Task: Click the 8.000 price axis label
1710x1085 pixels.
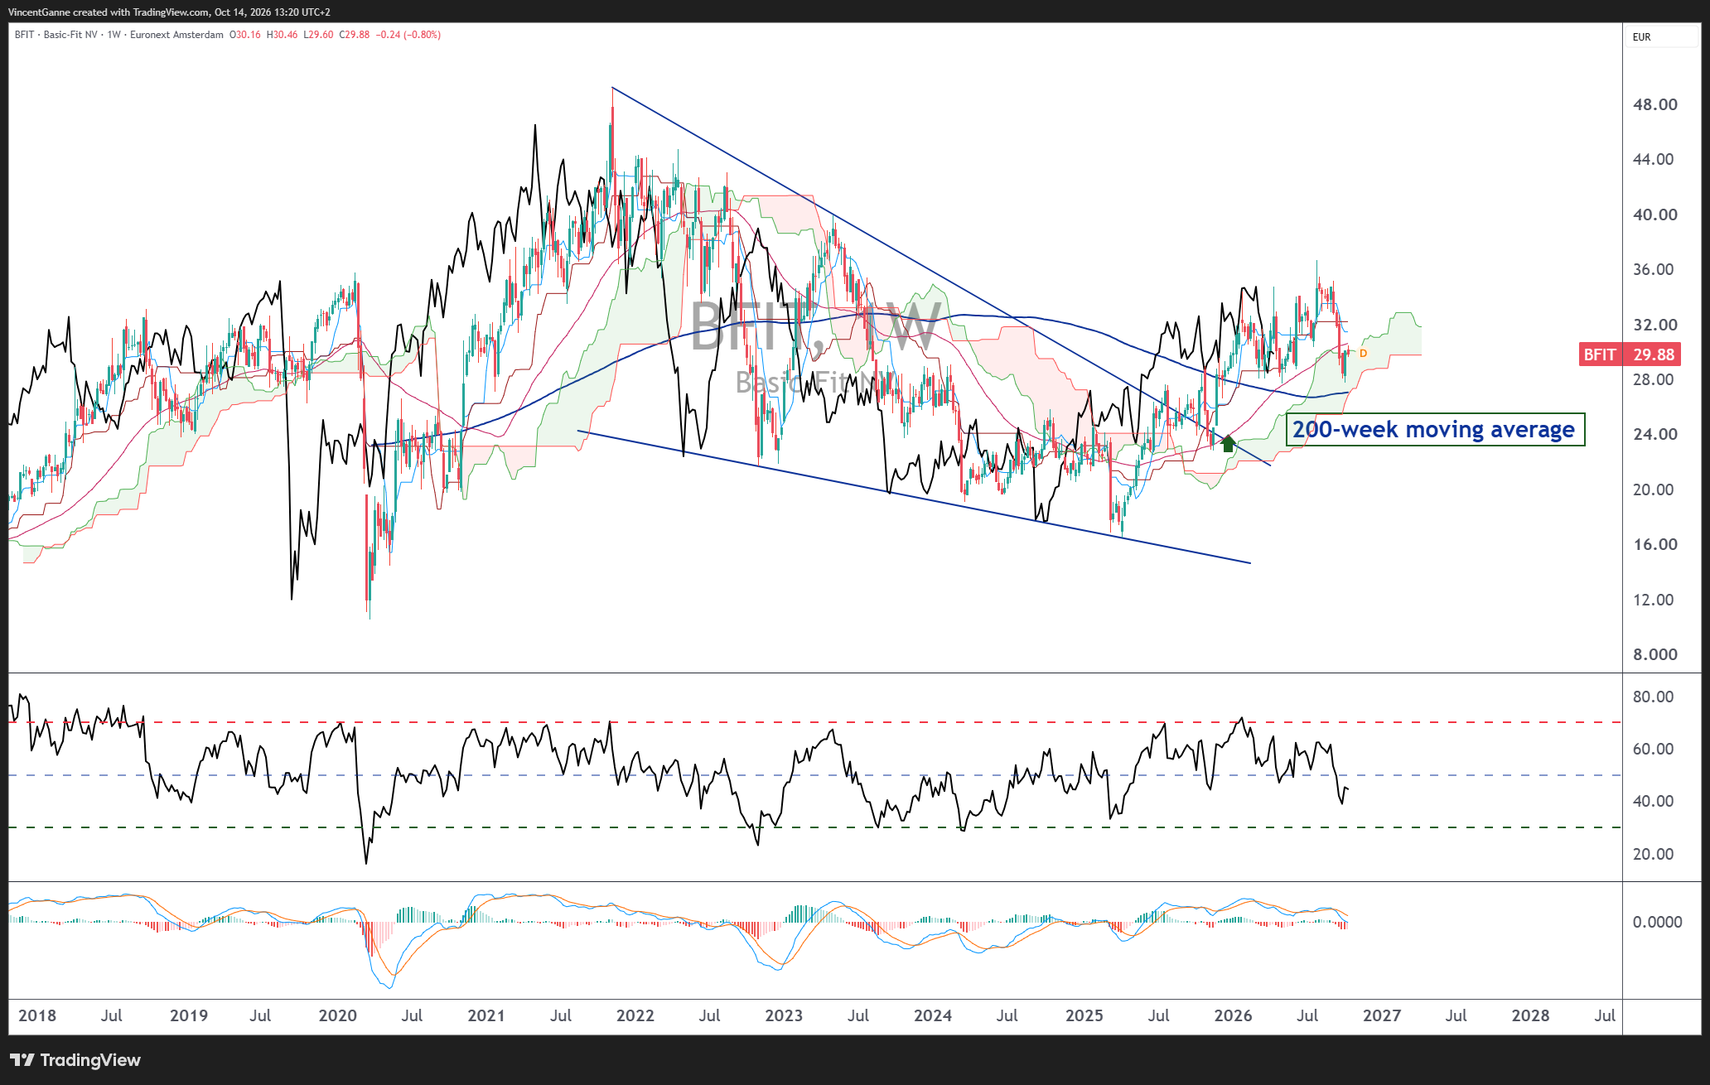Action: (x=1654, y=654)
